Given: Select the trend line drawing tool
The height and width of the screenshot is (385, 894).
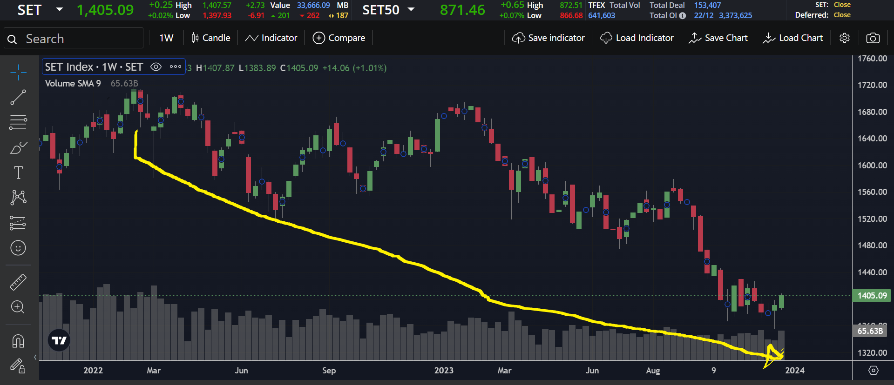Looking at the screenshot, I should [18, 98].
